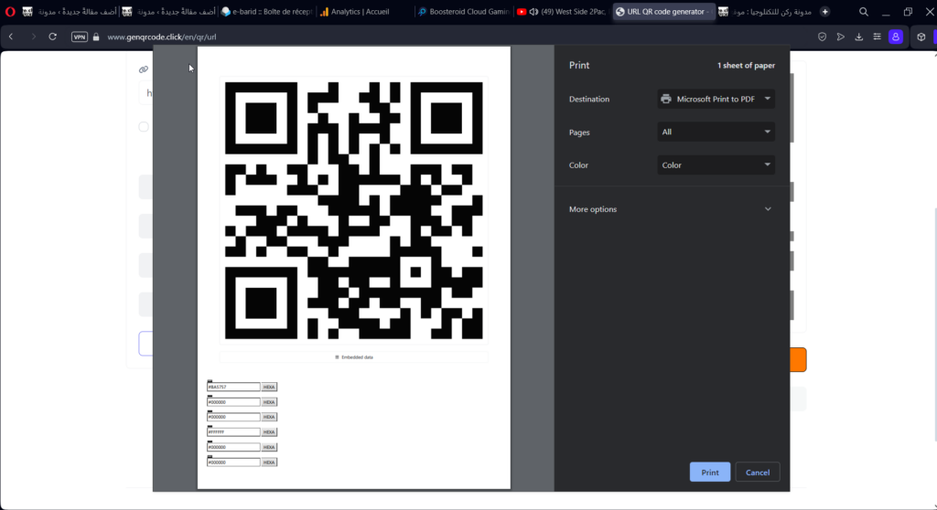Viewport: 937px width, 510px height.
Task: Click the link chain icon on the page
Action: (144, 69)
